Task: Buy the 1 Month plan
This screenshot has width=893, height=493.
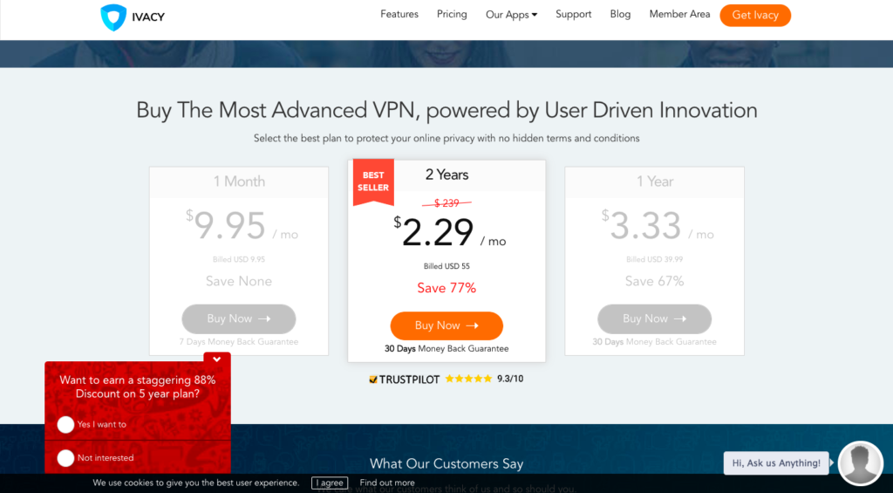Action: pos(239,318)
